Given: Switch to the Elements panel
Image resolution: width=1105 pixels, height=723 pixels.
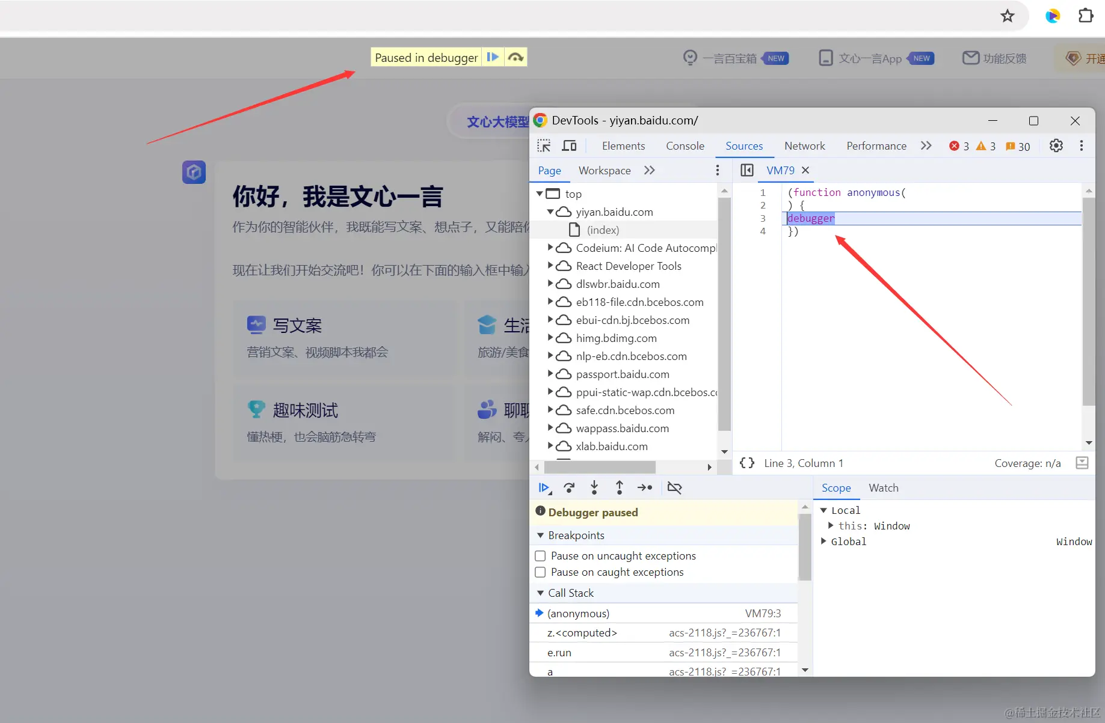Looking at the screenshot, I should [x=623, y=145].
